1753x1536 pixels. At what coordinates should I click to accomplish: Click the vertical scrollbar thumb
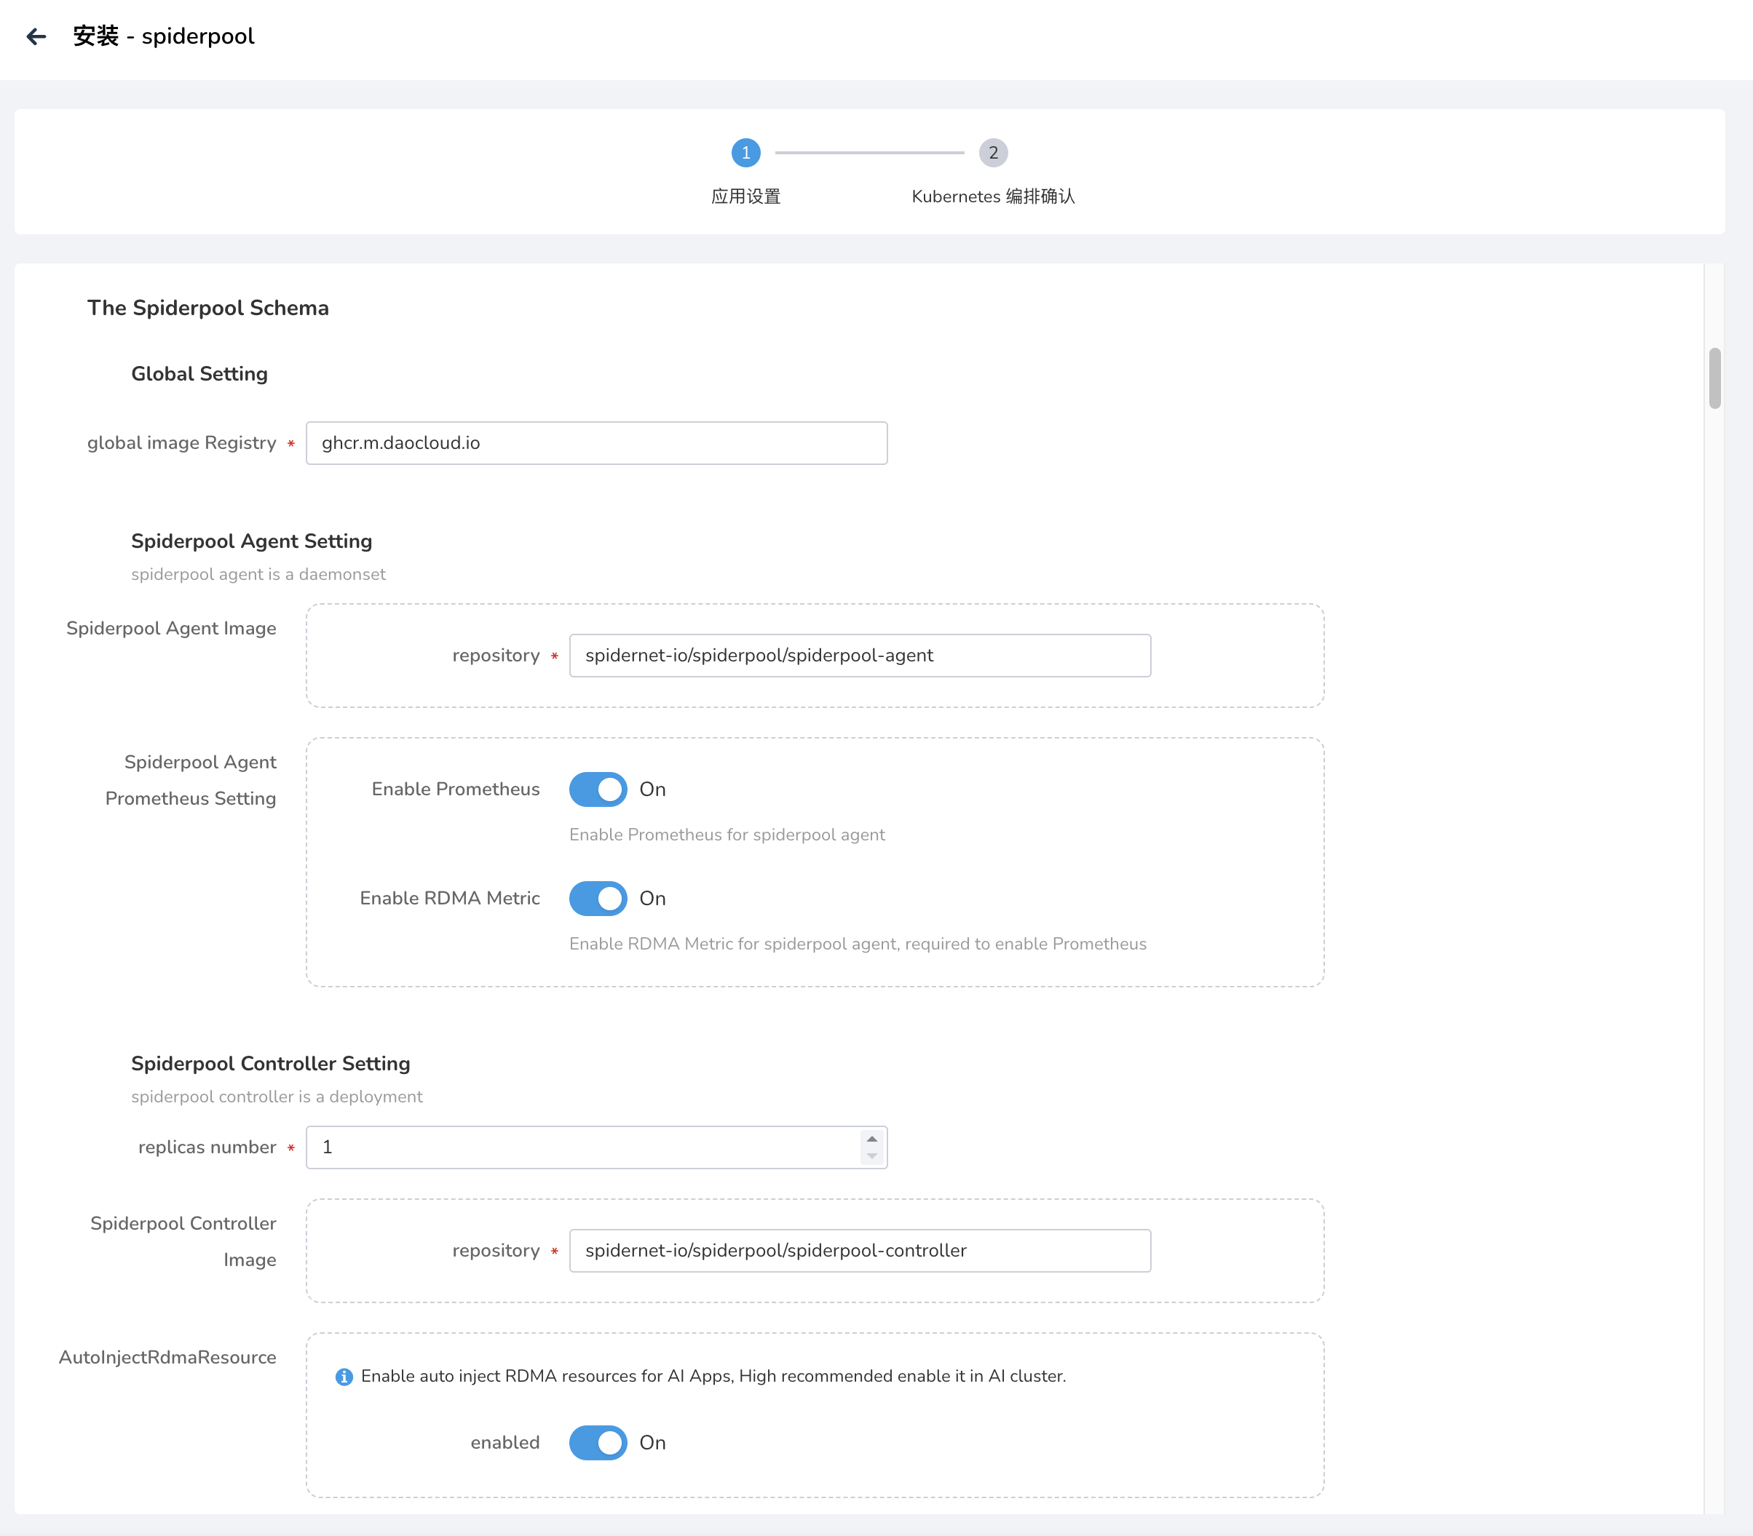tap(1714, 378)
